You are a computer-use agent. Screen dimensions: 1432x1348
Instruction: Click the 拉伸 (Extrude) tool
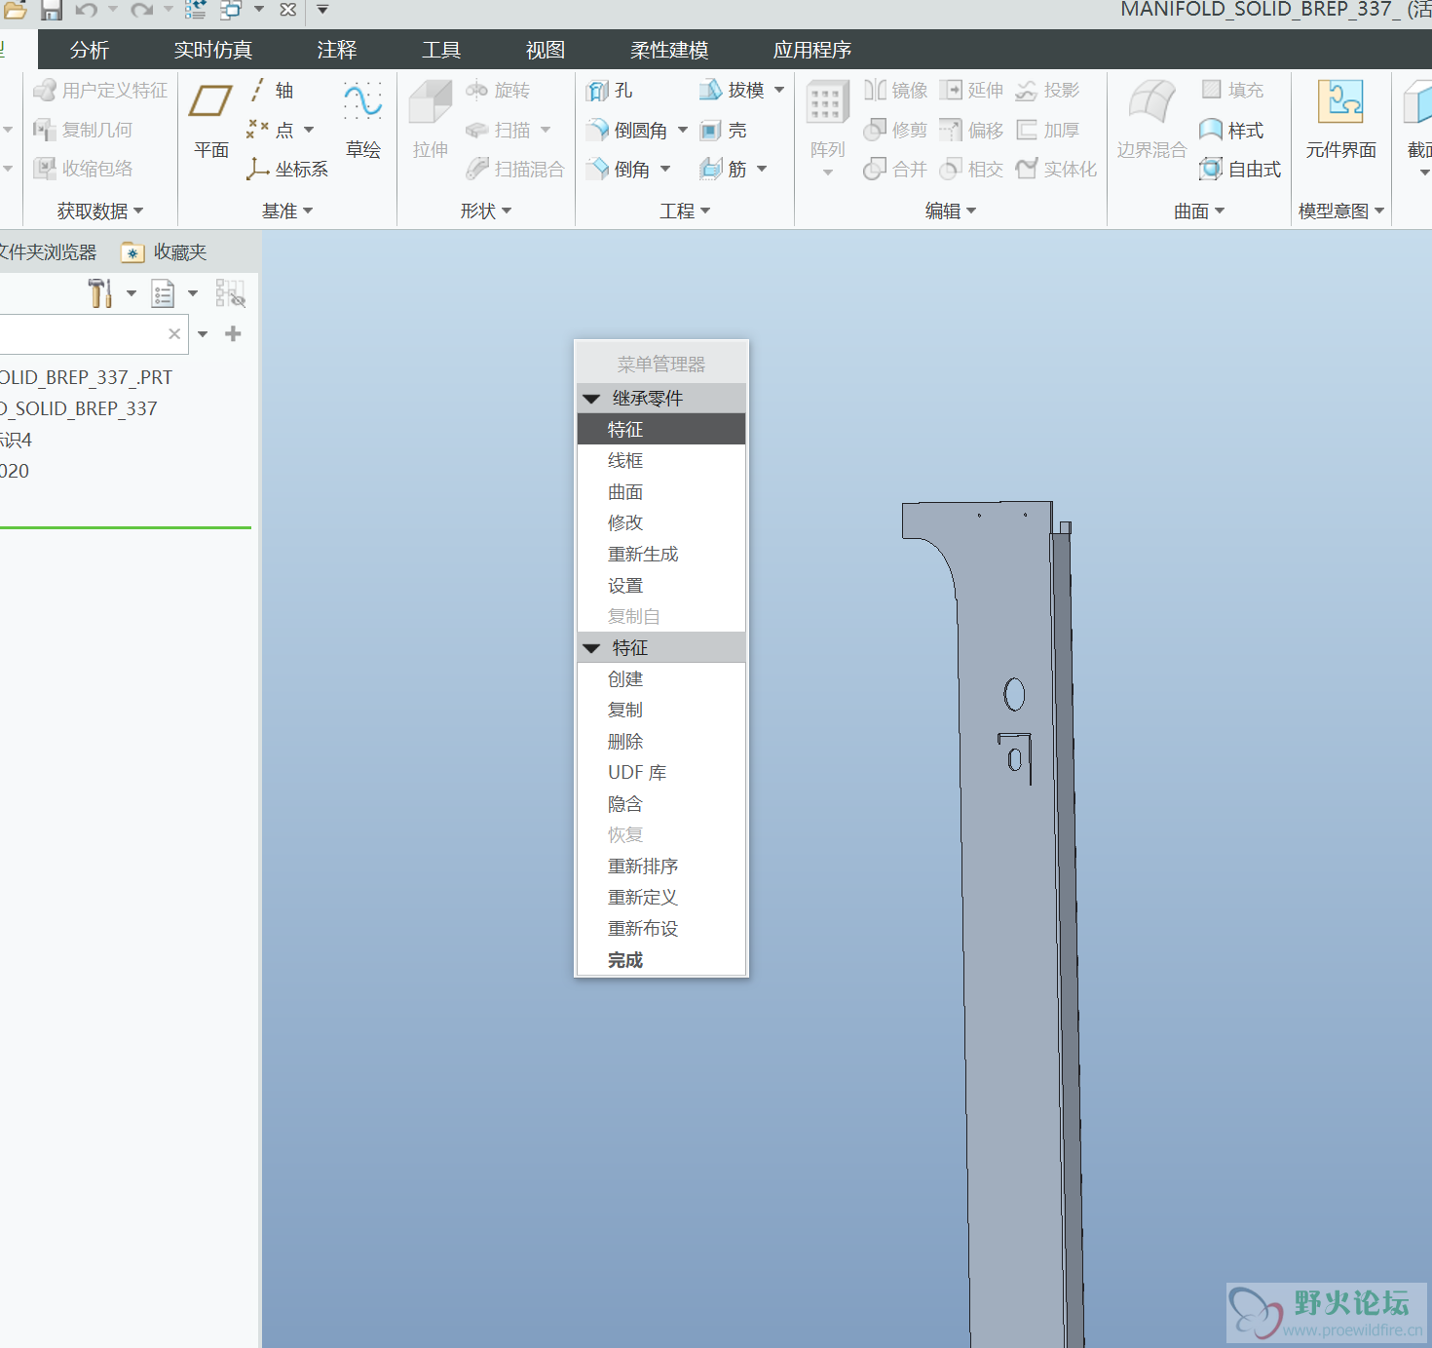click(430, 121)
